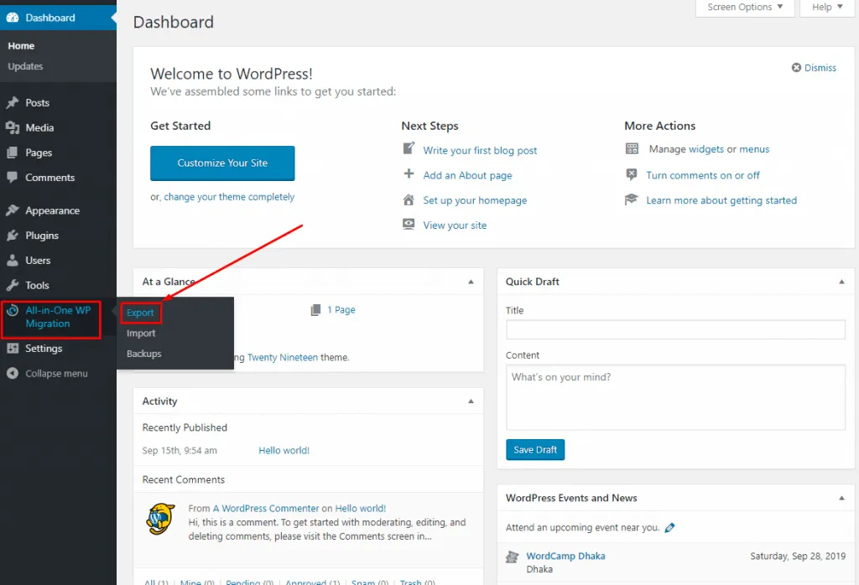Click the pages icon beside 1 Page
The width and height of the screenshot is (859, 585).
tap(315, 310)
